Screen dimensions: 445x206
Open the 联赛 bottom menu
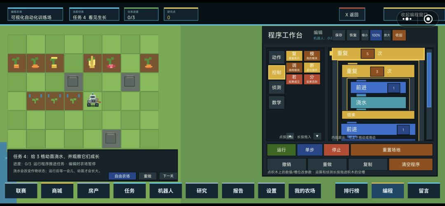point(21,191)
